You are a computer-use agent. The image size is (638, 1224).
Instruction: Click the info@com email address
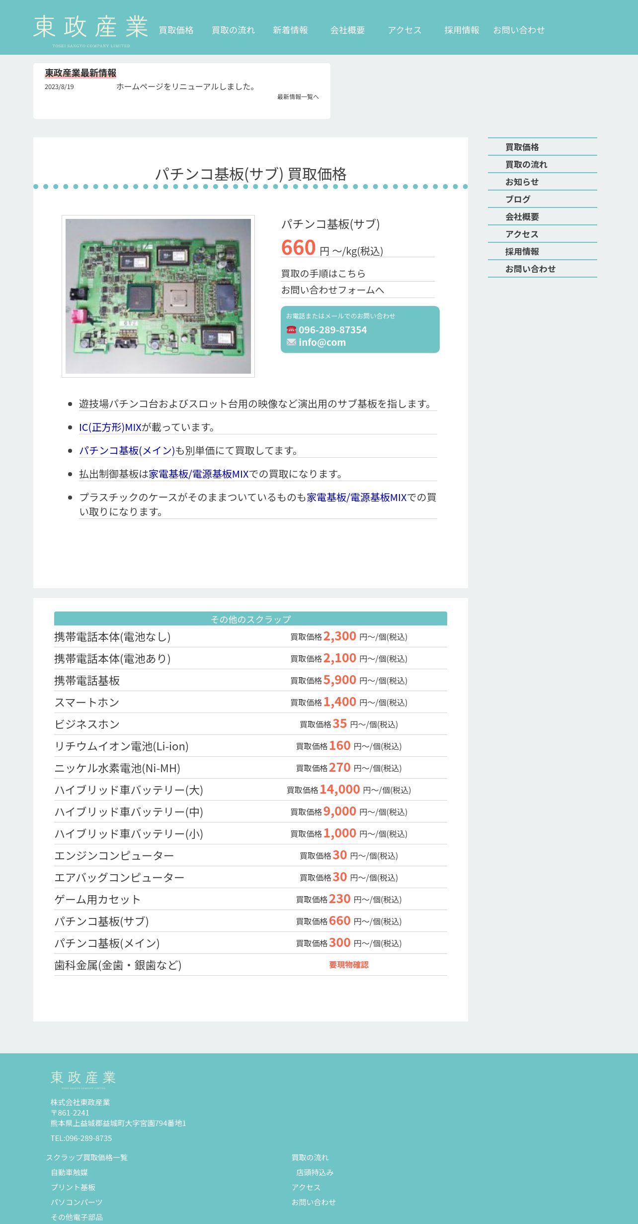click(x=322, y=342)
